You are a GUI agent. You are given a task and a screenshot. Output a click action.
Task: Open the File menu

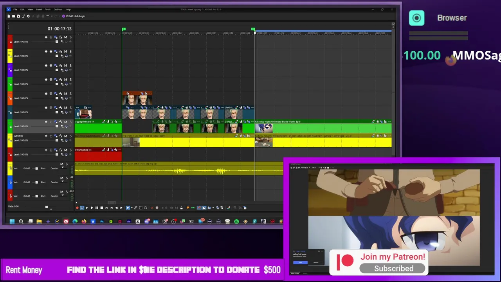(15, 9)
